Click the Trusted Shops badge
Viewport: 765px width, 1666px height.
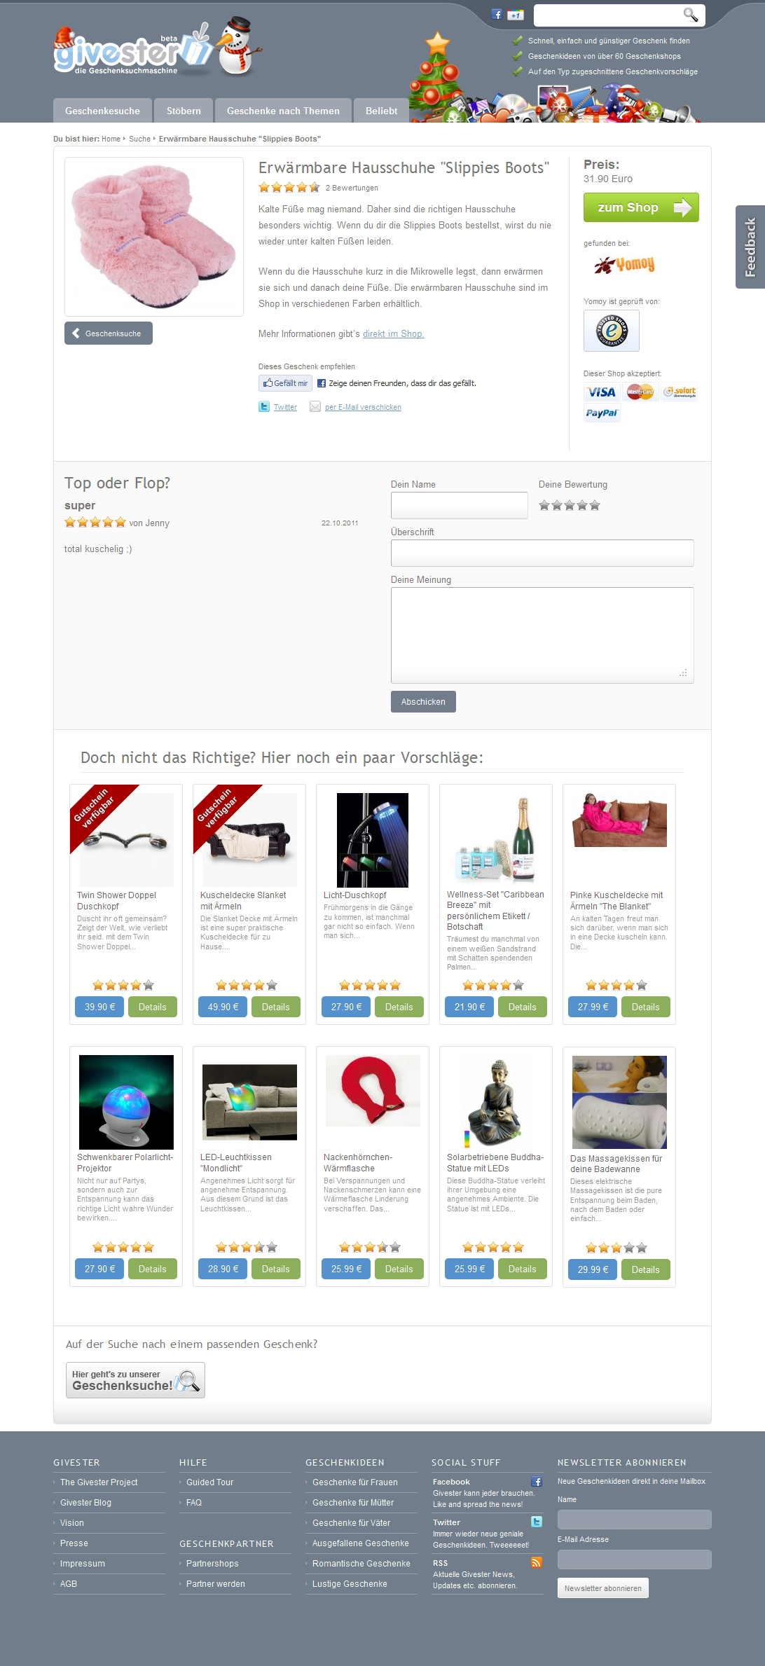612,330
